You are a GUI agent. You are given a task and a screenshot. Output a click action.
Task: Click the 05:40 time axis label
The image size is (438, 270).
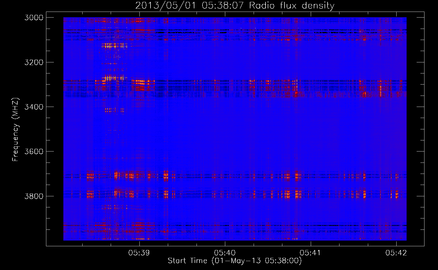[225, 253]
